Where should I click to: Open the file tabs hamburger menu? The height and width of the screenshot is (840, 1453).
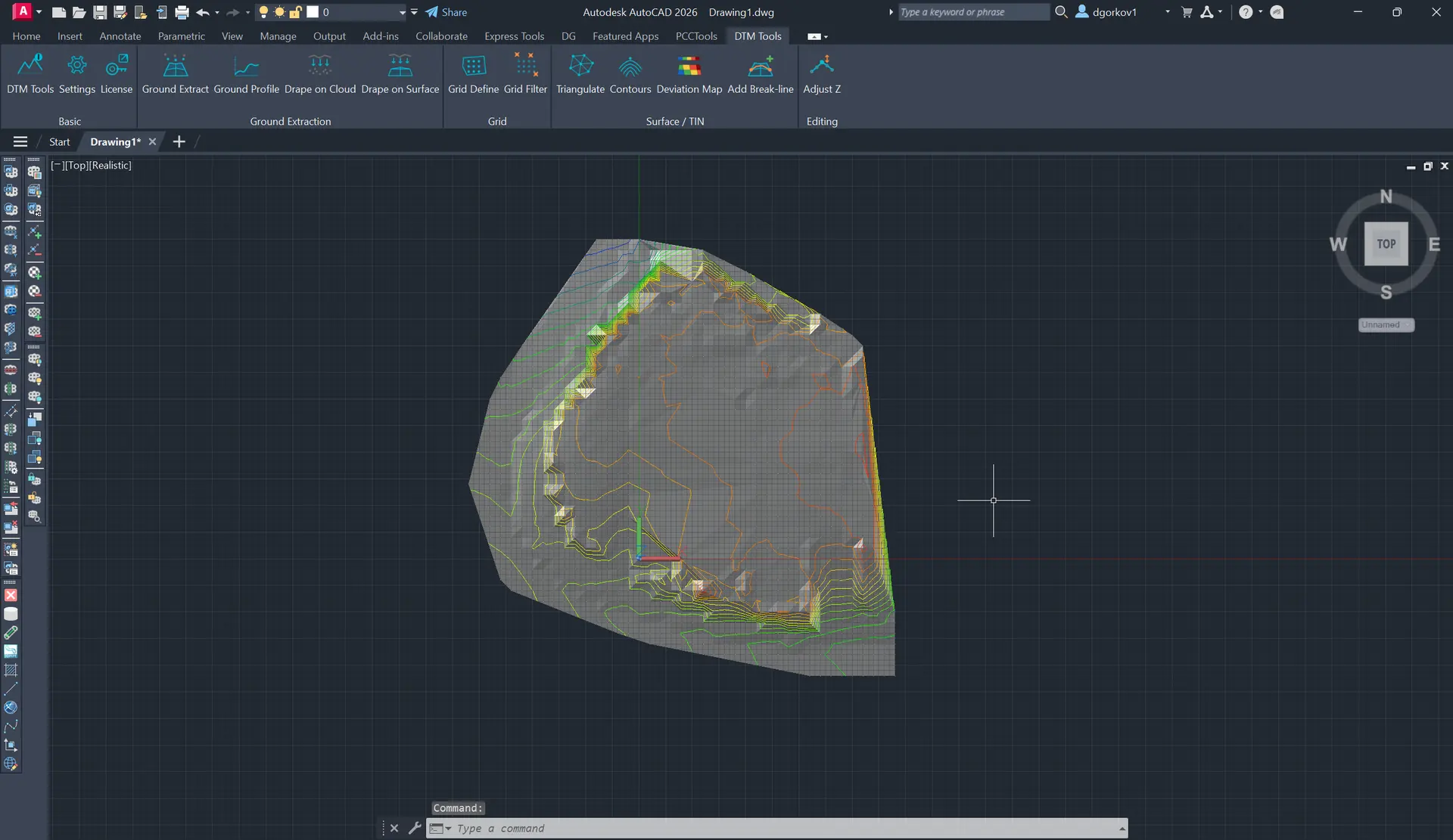tap(20, 141)
